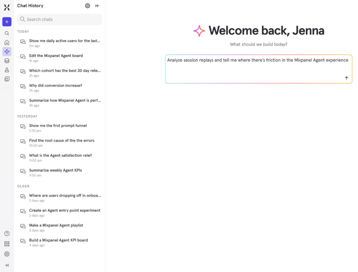Select the Agent sparkle icon in sidebar
The image size is (358, 272).
(x=7, y=52)
